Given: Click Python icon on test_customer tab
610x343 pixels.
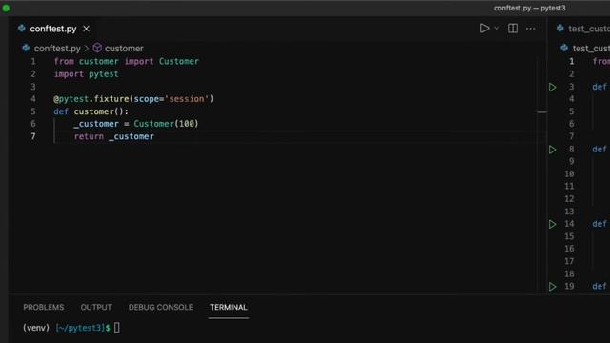Looking at the screenshot, I should point(560,28).
